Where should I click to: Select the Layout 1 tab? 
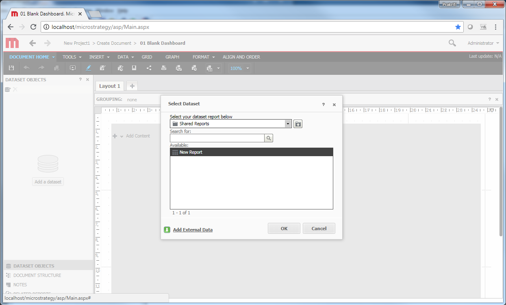(110, 86)
